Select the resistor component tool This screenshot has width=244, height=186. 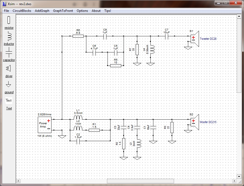tap(9, 20)
